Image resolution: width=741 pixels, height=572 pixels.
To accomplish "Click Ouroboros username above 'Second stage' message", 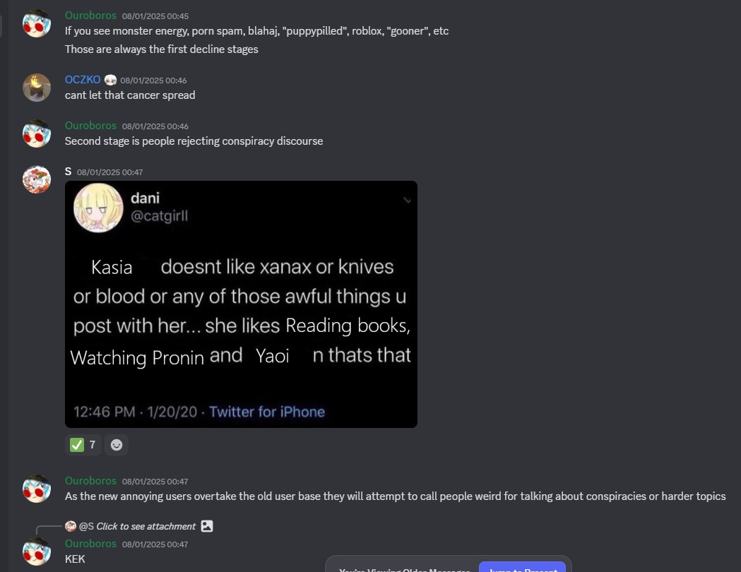I will pos(90,126).
